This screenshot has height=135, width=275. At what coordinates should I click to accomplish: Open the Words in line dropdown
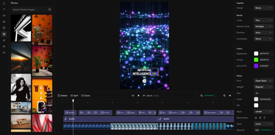coord(263,26)
